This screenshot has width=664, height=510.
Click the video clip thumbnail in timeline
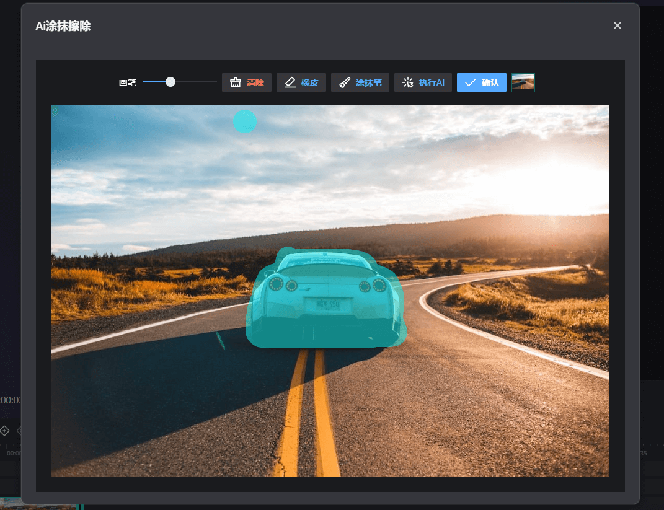(x=37, y=504)
